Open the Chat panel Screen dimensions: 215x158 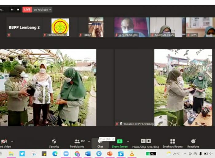[100, 143]
